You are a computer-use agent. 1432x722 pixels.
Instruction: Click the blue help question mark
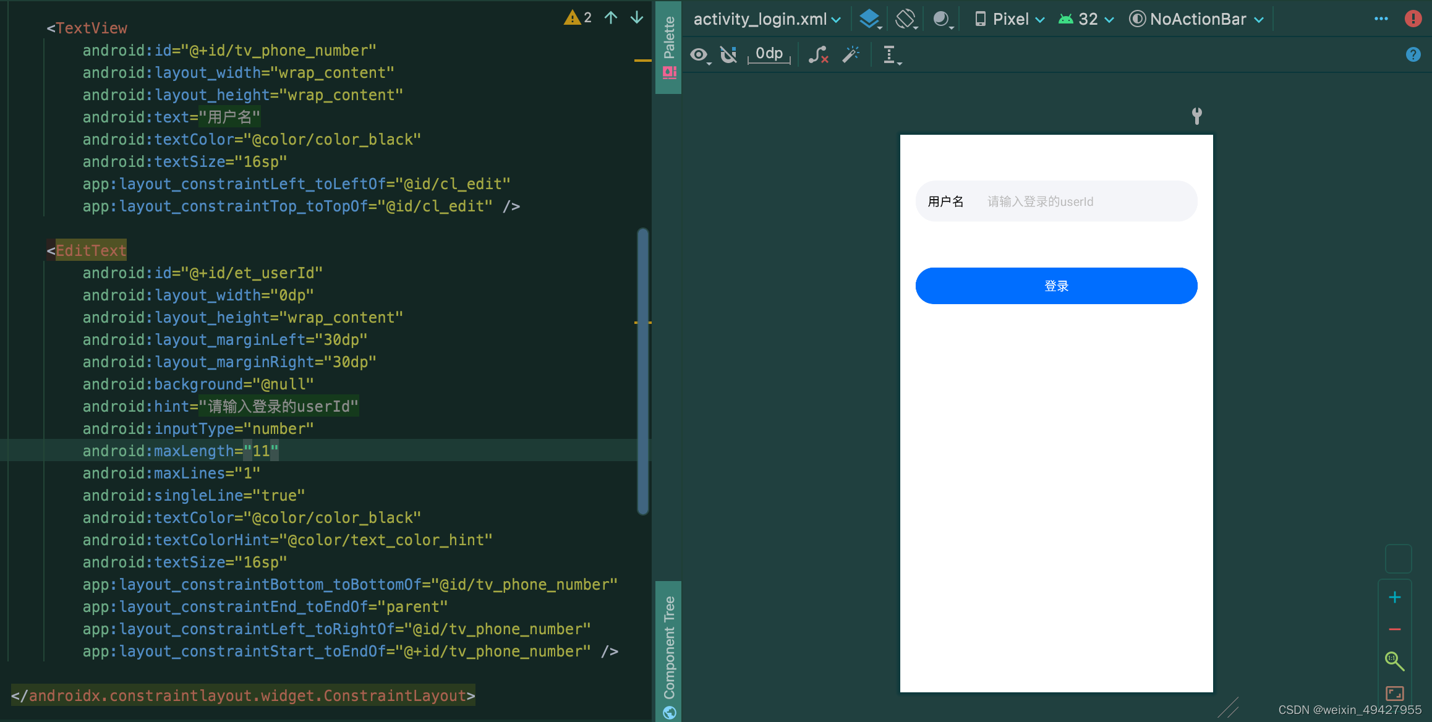[1413, 55]
